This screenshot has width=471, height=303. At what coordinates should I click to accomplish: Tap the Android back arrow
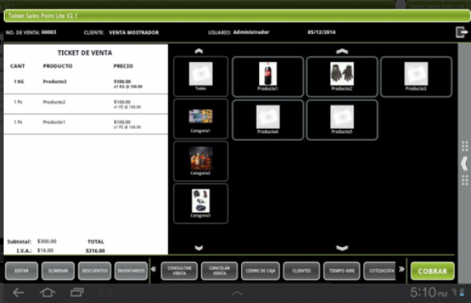coord(18,292)
